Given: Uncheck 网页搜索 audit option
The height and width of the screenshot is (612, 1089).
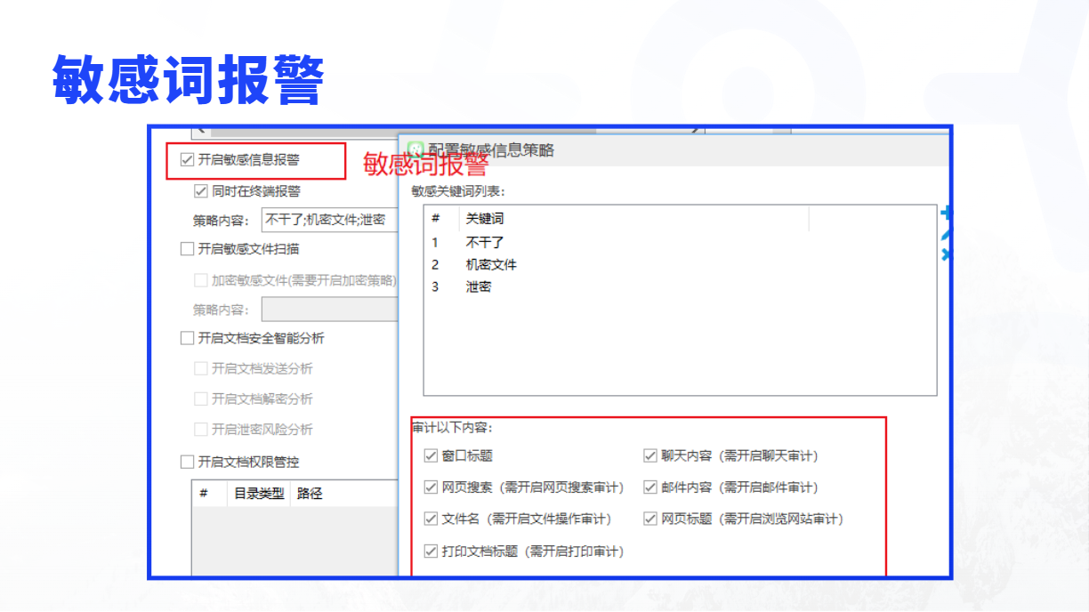Looking at the screenshot, I should (431, 487).
